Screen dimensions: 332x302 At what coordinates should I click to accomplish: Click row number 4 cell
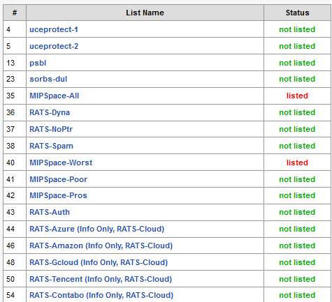click(15, 29)
